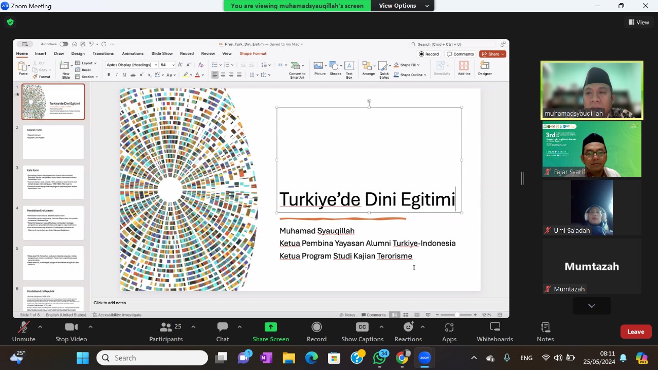The image size is (658, 370).
Task: Click the Show Captions CC icon
Action: click(x=362, y=327)
